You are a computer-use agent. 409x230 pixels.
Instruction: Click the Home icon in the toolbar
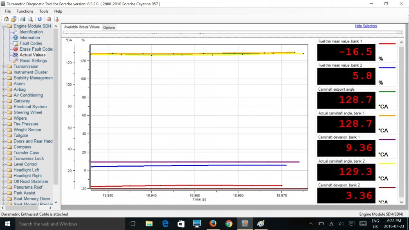pyautogui.click(x=6, y=19)
